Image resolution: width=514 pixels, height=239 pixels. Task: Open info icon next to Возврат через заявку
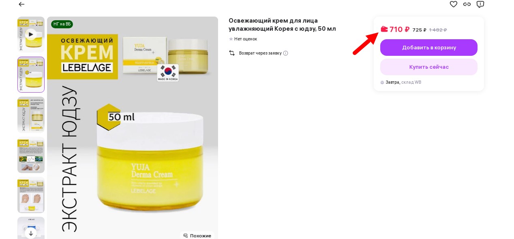pyautogui.click(x=285, y=53)
